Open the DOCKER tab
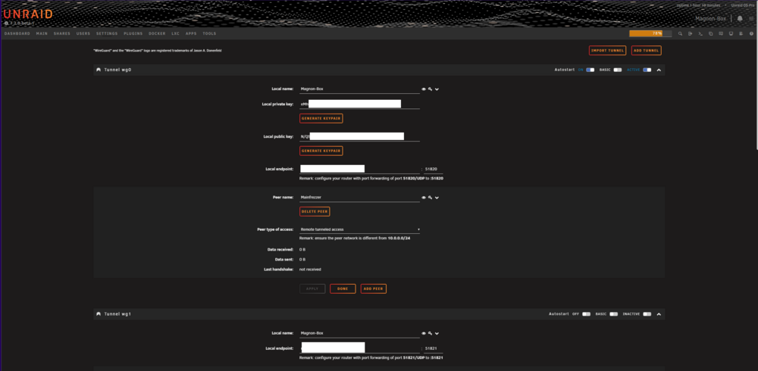This screenshot has width=758, height=371. 157,34
